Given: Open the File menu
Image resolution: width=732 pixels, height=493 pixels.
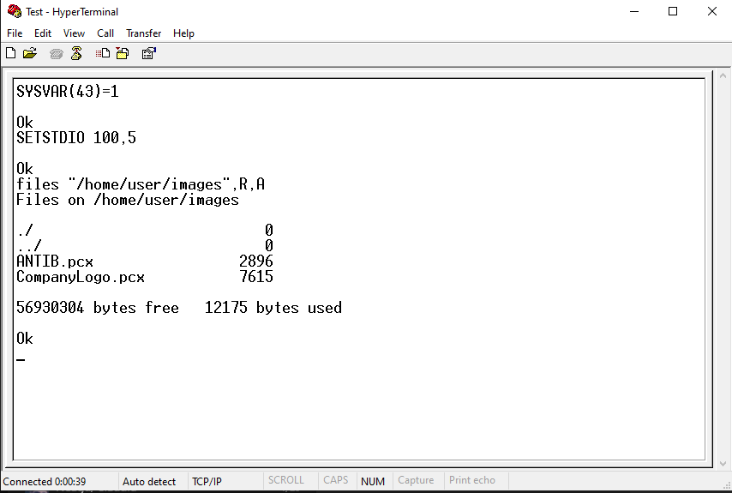Looking at the screenshot, I should tap(15, 33).
